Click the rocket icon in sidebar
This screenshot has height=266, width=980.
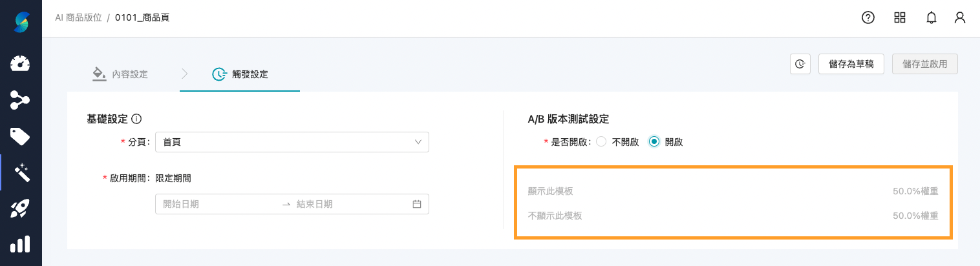coord(21,209)
